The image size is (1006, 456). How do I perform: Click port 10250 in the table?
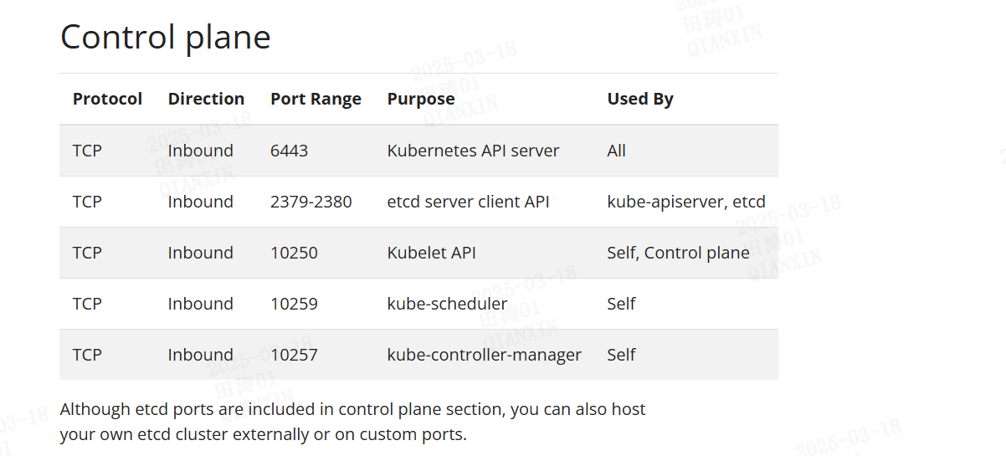[294, 253]
